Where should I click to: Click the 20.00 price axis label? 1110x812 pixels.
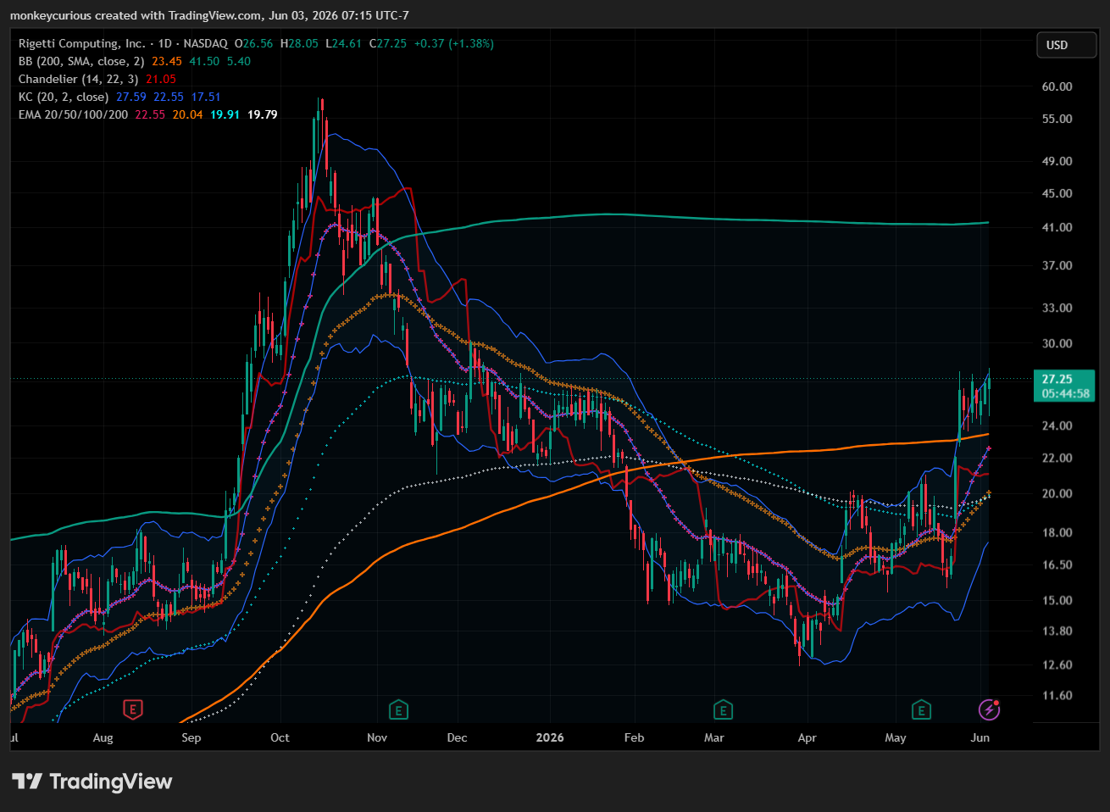pos(1057,493)
